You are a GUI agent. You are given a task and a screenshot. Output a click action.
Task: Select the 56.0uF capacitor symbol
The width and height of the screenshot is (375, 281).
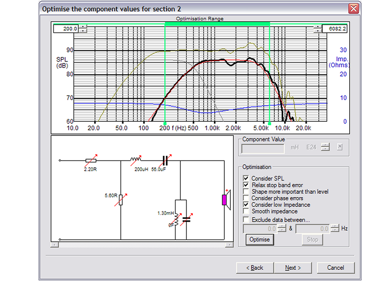[165, 161]
